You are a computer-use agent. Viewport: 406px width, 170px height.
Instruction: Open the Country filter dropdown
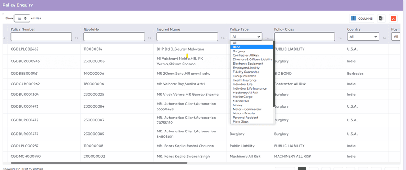(x=363, y=37)
